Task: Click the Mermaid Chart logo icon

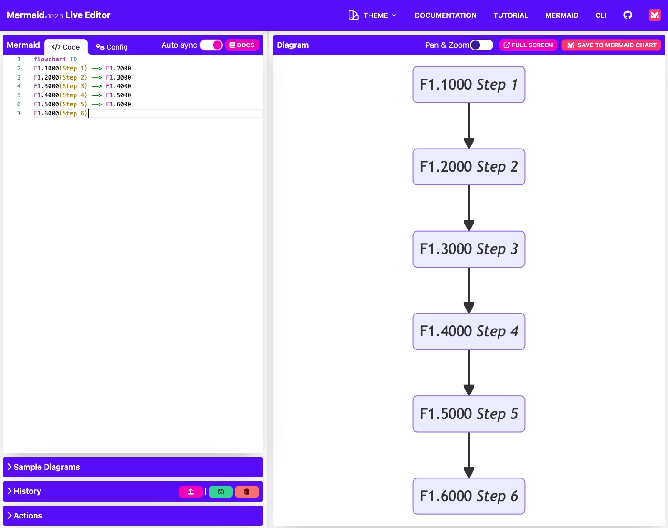Action: (x=654, y=15)
